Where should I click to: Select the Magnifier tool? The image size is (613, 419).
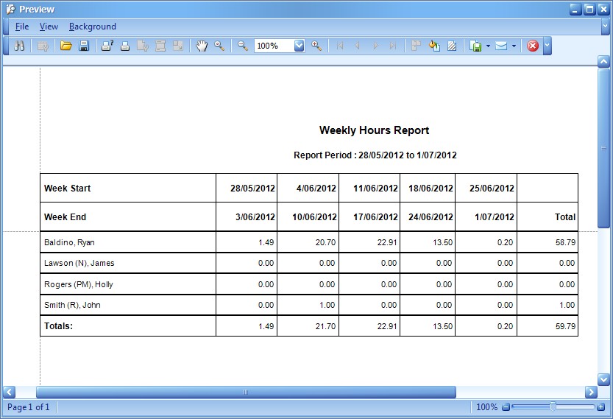click(x=219, y=46)
